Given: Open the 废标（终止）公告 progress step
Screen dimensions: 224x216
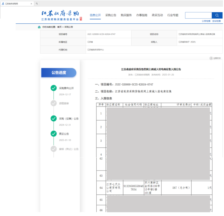Looking at the screenshot, I should click(x=69, y=149).
